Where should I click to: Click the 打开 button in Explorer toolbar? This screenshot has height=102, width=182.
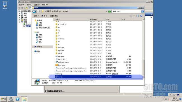(44, 16)
